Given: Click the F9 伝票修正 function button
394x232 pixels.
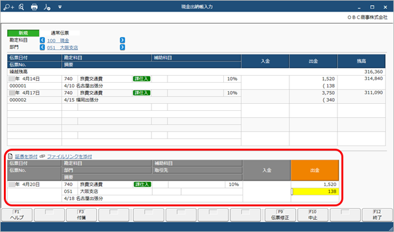Looking at the screenshot, I should (280, 215).
